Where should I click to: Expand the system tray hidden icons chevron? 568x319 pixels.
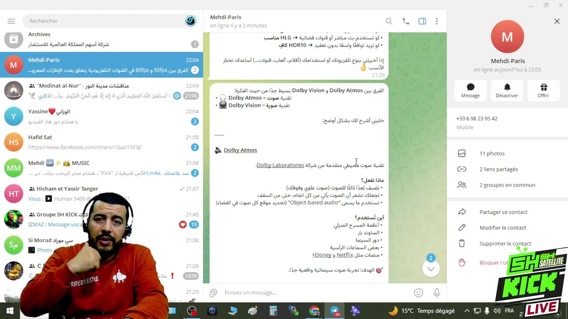point(467,311)
